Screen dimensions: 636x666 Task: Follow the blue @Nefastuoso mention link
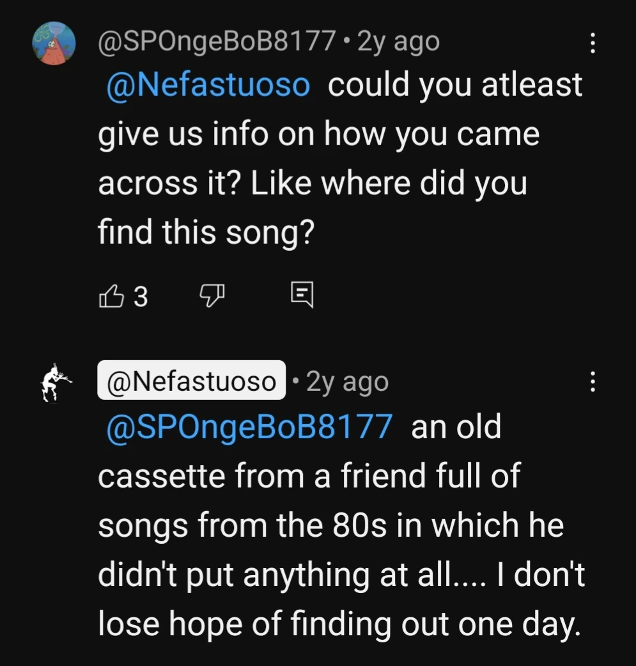coord(209,86)
